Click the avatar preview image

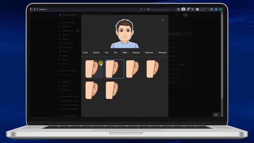coord(125,33)
